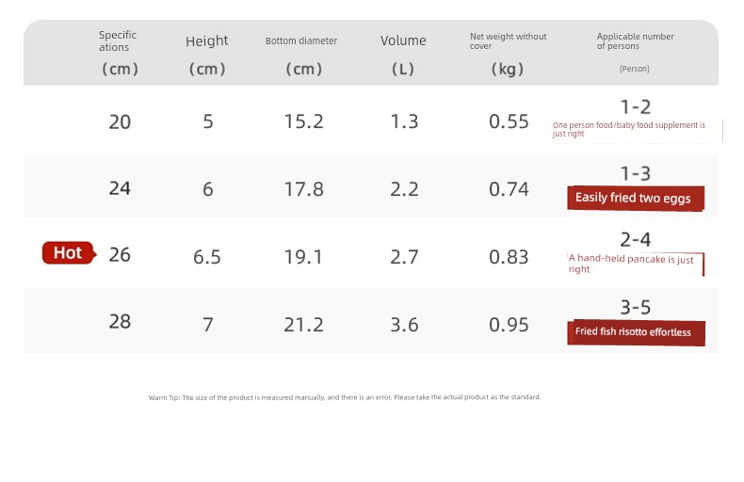Image resolution: width=744 pixels, height=482 pixels.
Task: Click the Warm Tip disclaimer text
Action: coord(345,397)
